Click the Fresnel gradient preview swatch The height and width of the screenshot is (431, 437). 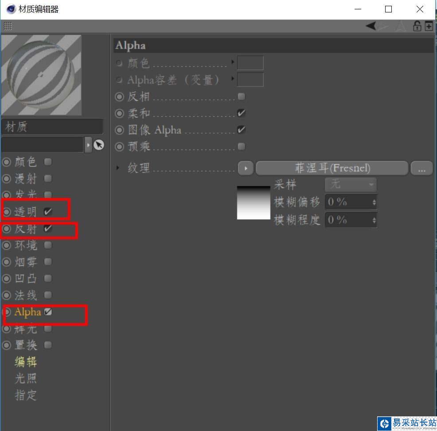pyautogui.click(x=254, y=203)
